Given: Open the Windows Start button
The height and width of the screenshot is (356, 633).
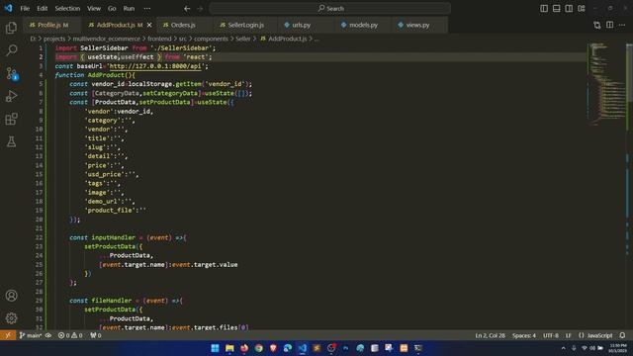Looking at the screenshot, I should 215,348.
